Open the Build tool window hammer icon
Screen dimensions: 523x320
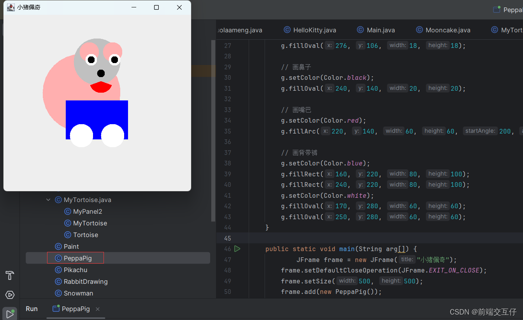10,276
